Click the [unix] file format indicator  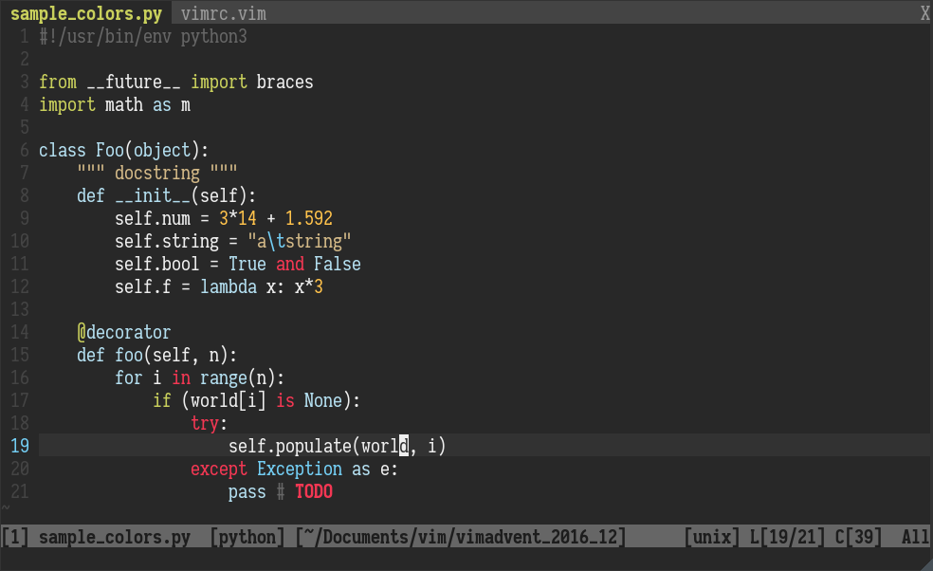click(x=711, y=537)
